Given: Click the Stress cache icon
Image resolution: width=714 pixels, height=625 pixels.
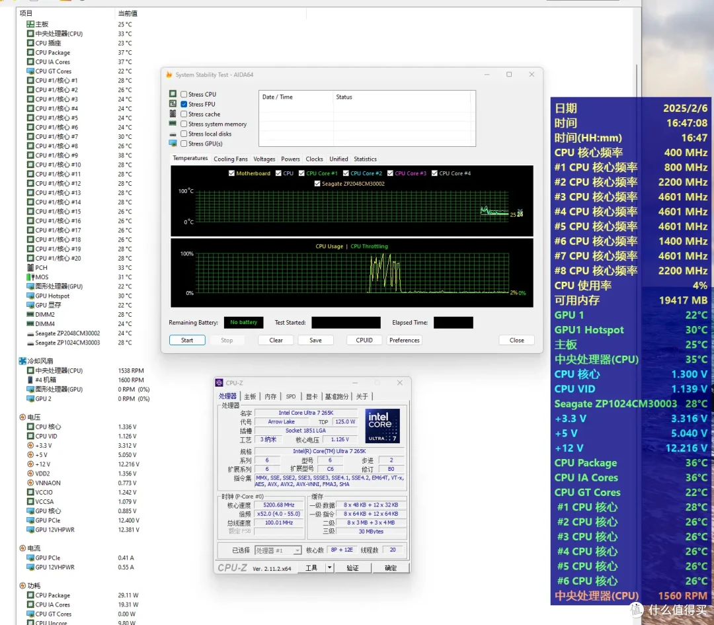Looking at the screenshot, I should (x=173, y=114).
